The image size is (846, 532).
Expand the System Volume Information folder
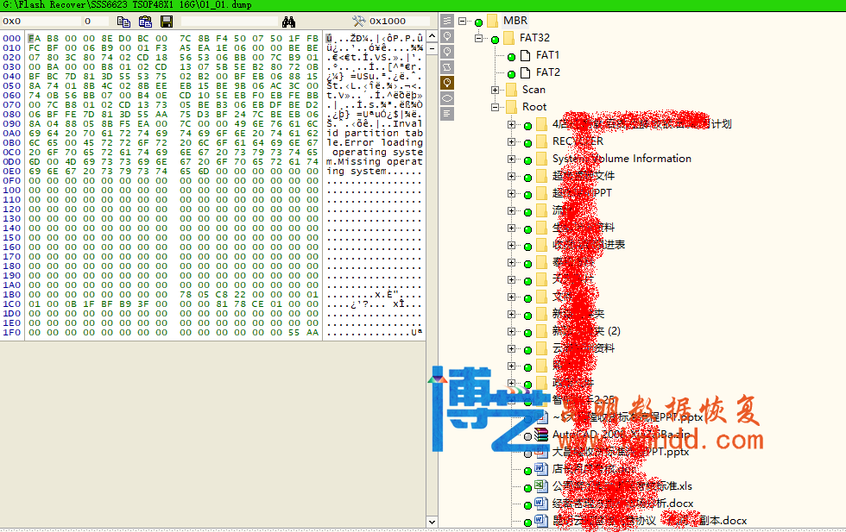click(512, 159)
